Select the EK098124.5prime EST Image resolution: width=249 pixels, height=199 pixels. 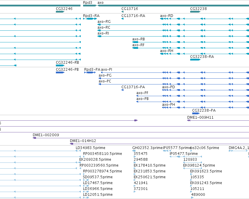[x=199, y=166]
